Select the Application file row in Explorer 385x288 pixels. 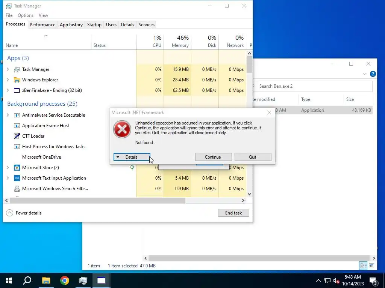[x=313, y=110]
